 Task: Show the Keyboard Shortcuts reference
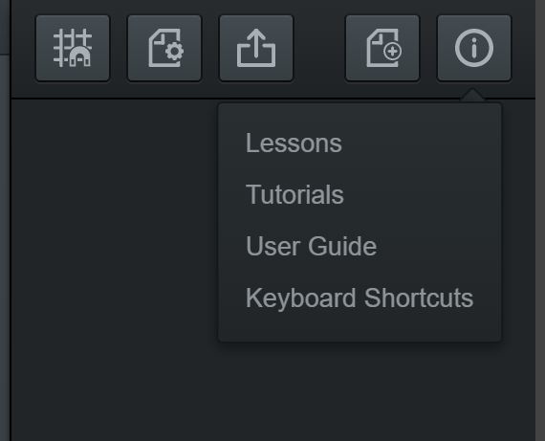point(360,298)
